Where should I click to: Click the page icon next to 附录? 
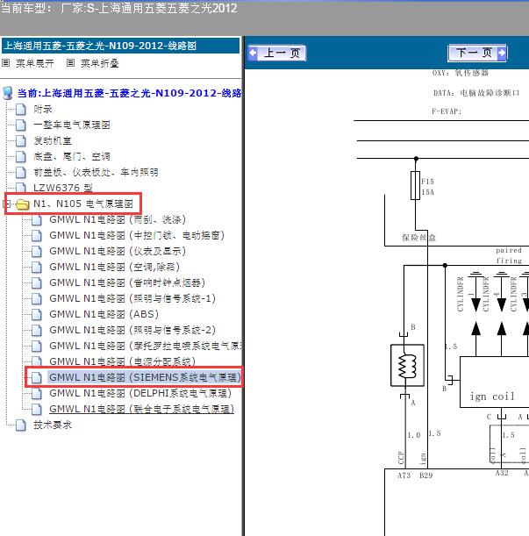[21, 110]
